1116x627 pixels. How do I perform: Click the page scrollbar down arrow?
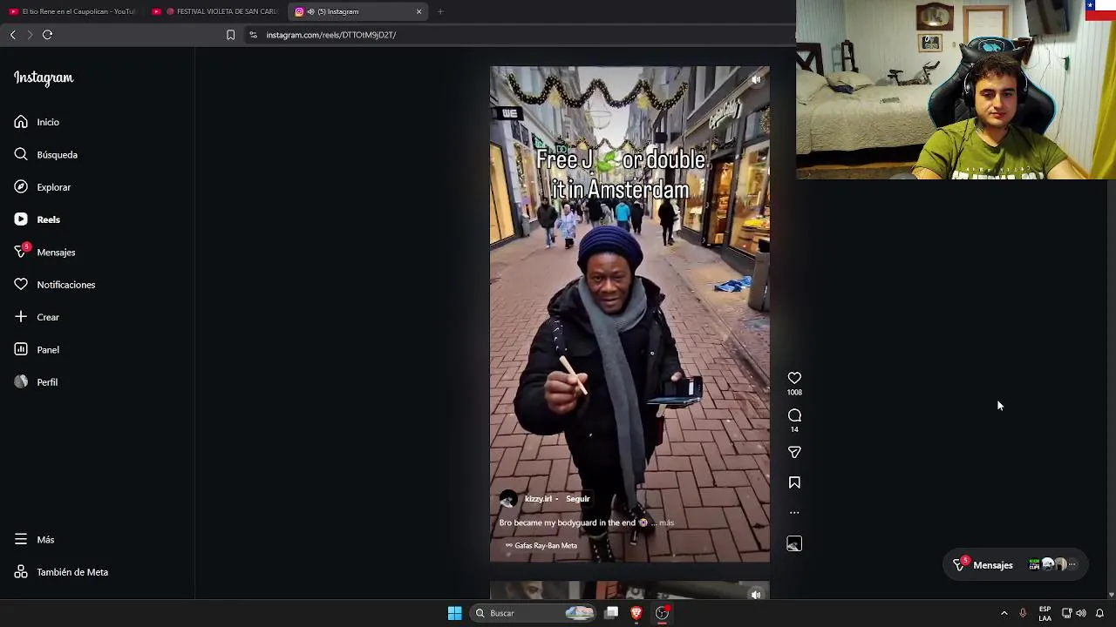(x=1111, y=595)
